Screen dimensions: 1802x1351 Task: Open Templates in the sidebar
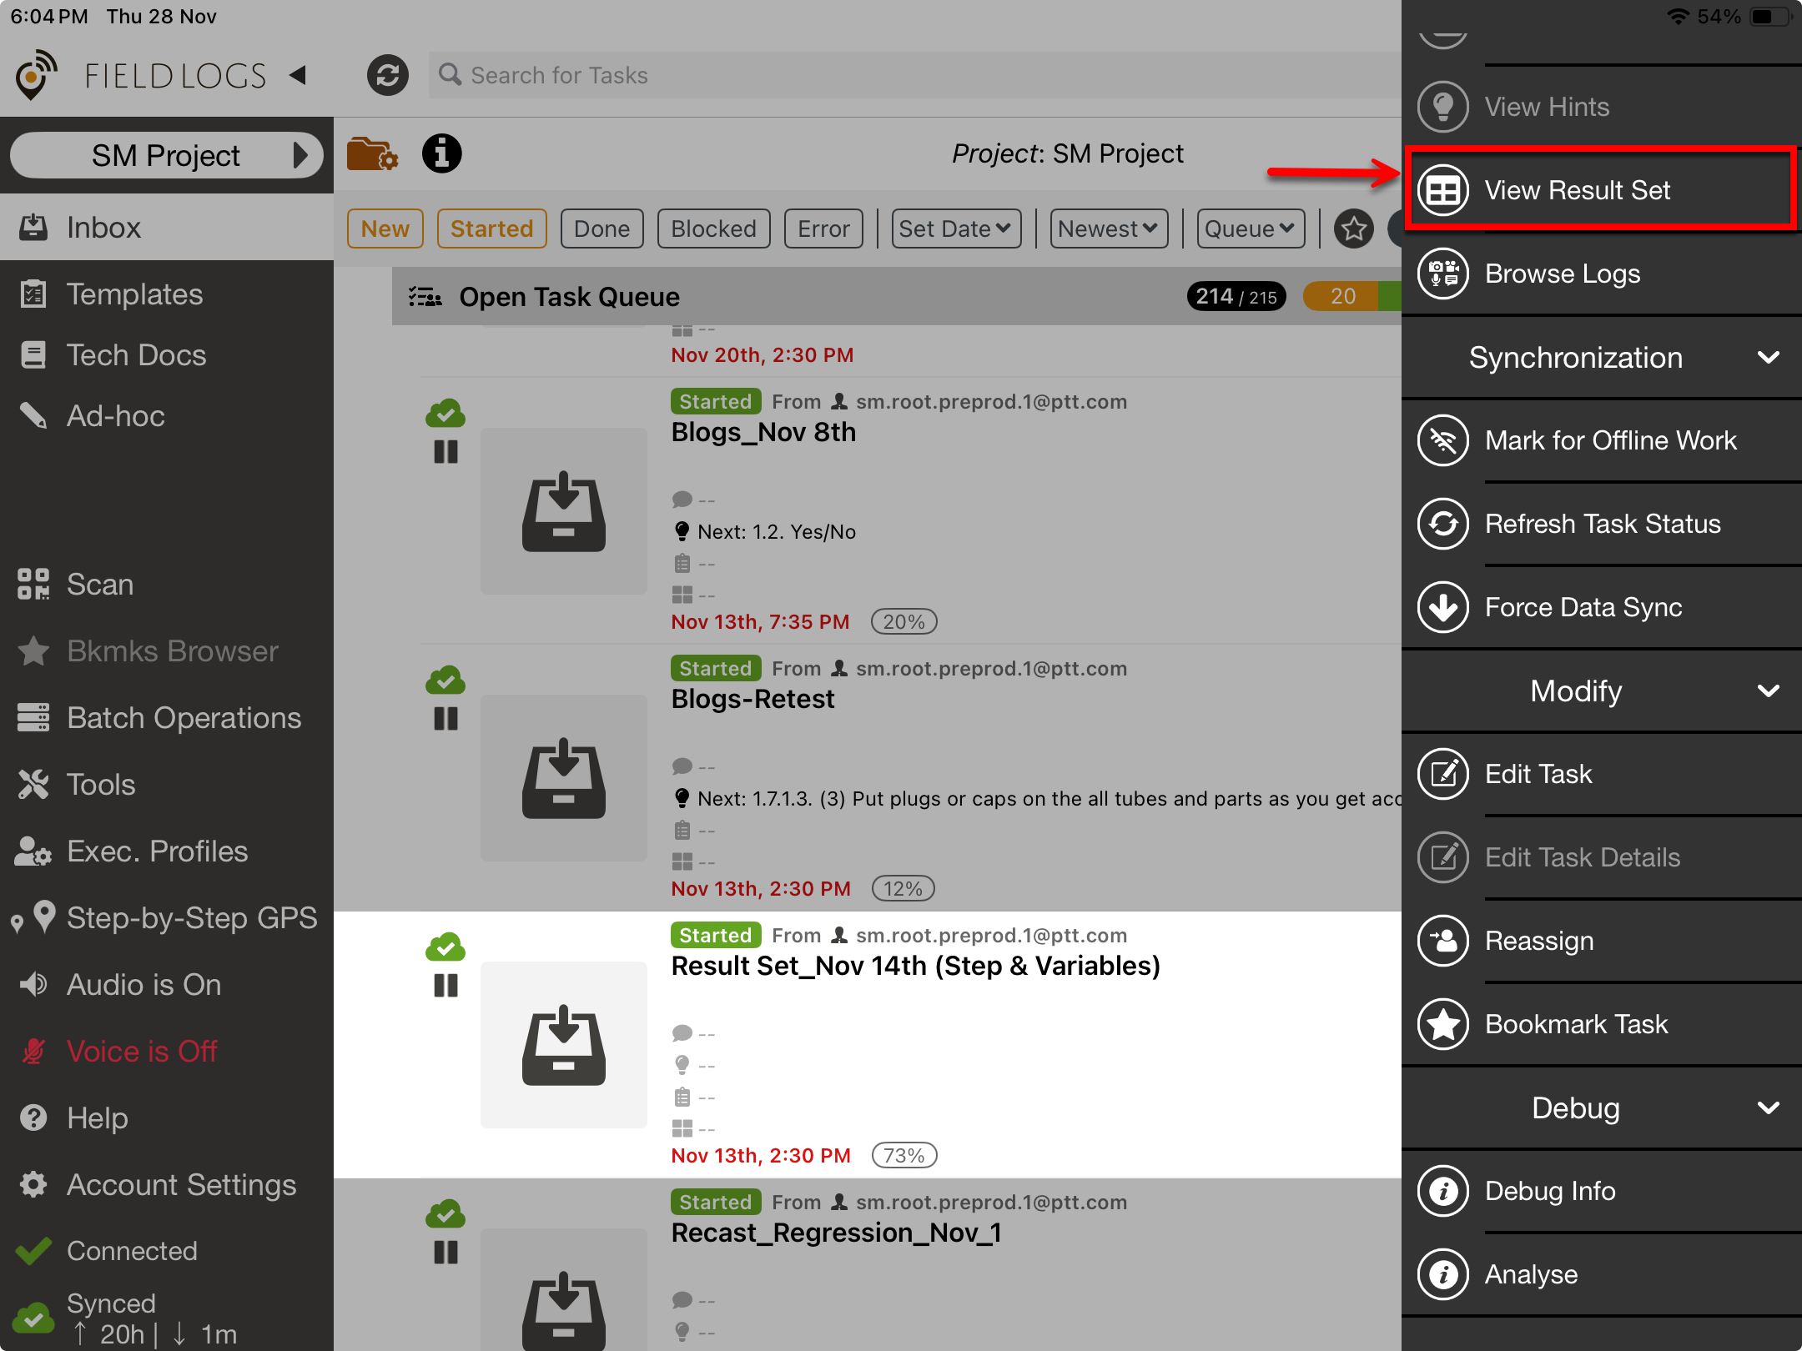134,294
